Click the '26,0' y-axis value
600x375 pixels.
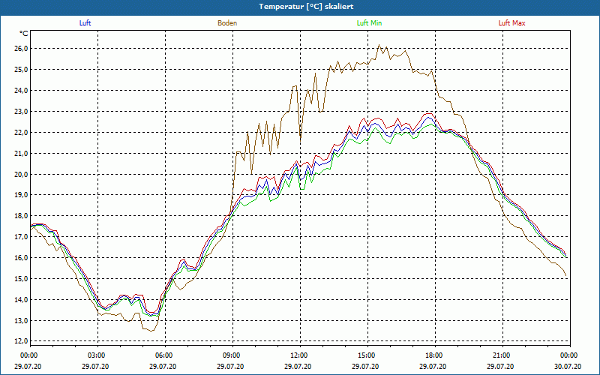tap(21, 49)
